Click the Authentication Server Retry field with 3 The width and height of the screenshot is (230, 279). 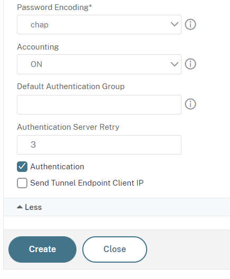tap(99, 145)
